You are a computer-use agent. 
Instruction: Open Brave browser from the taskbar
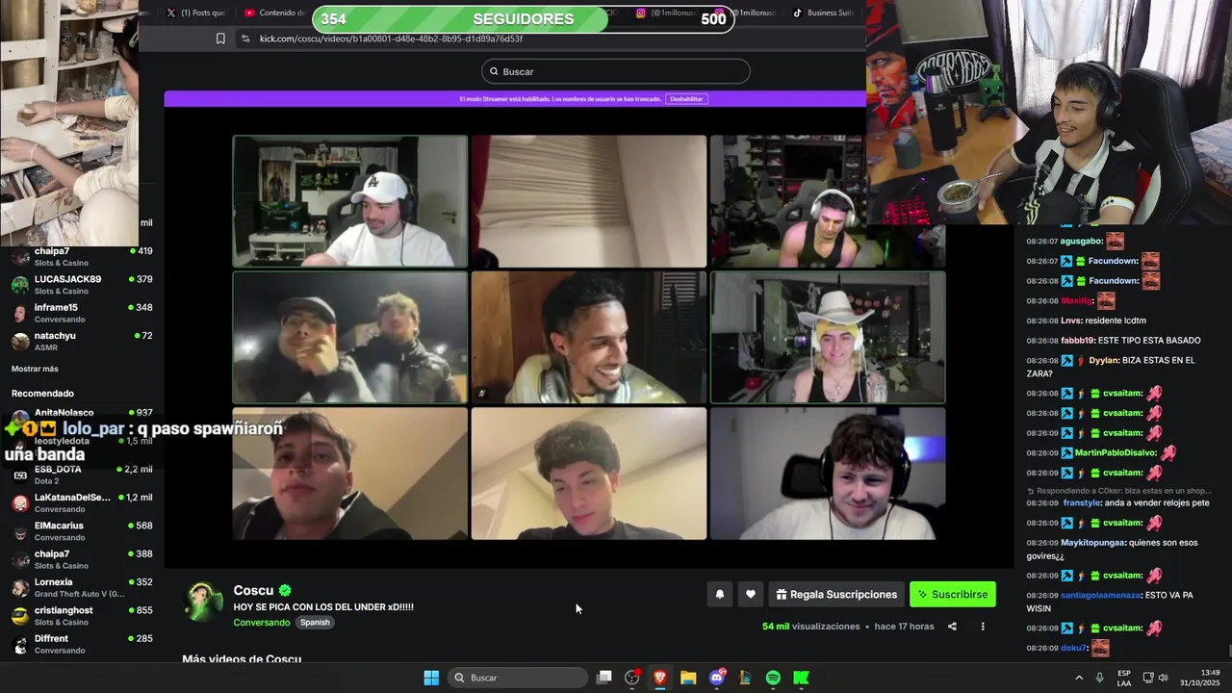tap(660, 678)
